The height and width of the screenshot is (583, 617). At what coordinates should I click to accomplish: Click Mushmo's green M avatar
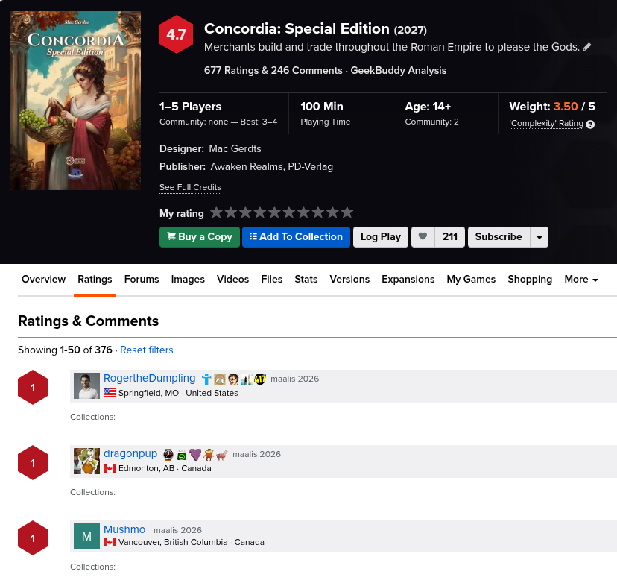pyautogui.click(x=86, y=536)
